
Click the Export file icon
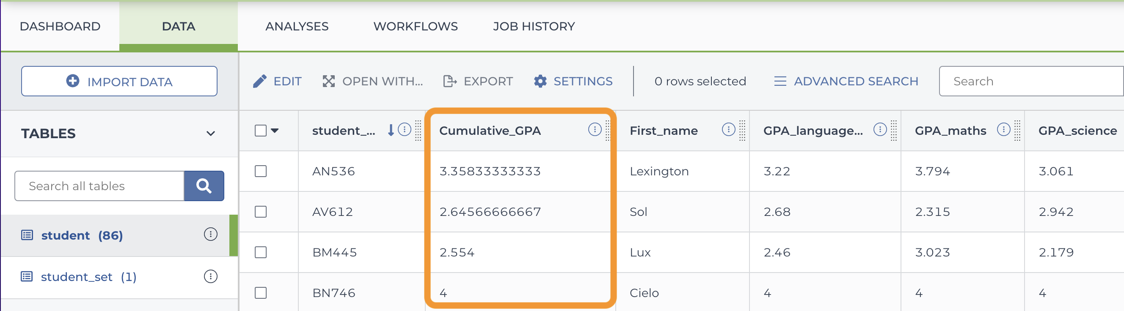449,81
